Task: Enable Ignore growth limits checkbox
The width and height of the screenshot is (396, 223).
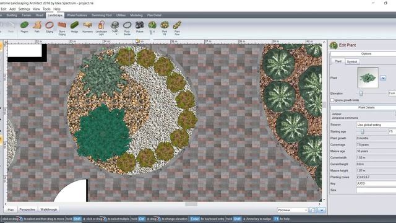Action: coord(332,100)
